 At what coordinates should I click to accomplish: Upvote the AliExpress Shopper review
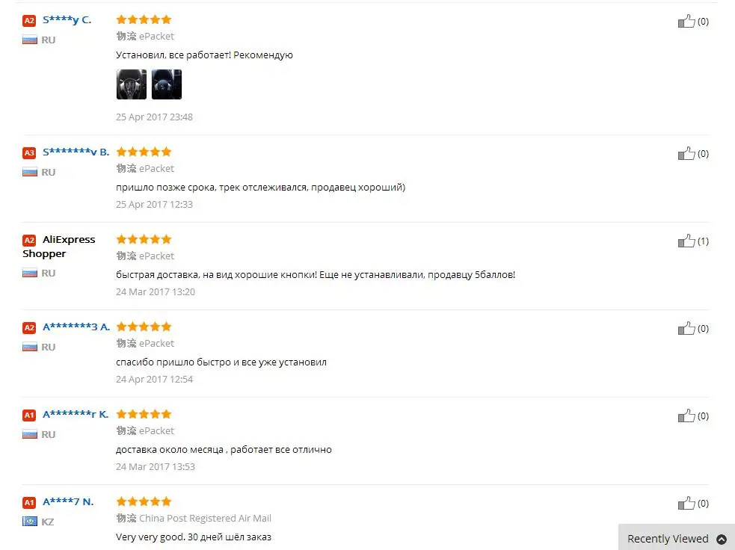click(x=686, y=241)
